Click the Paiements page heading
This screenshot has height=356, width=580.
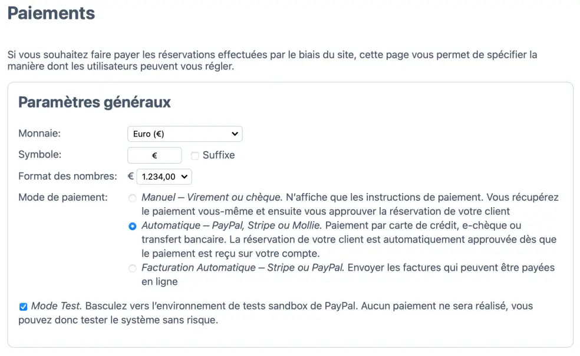point(51,14)
